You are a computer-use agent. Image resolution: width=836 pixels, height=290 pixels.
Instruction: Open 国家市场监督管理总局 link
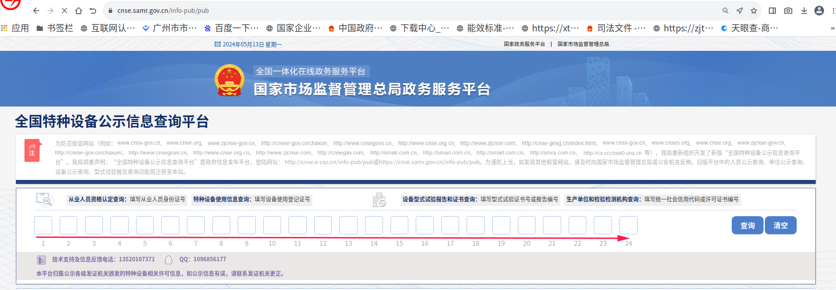point(583,44)
